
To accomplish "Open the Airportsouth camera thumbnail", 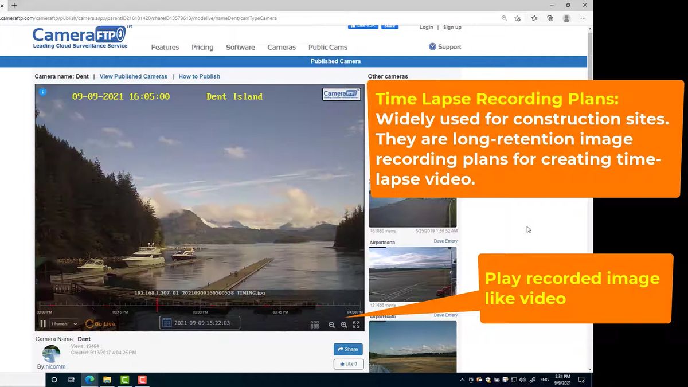I will click(412, 346).
